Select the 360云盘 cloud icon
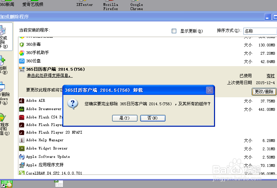This screenshot has height=188, width=277. point(22,61)
